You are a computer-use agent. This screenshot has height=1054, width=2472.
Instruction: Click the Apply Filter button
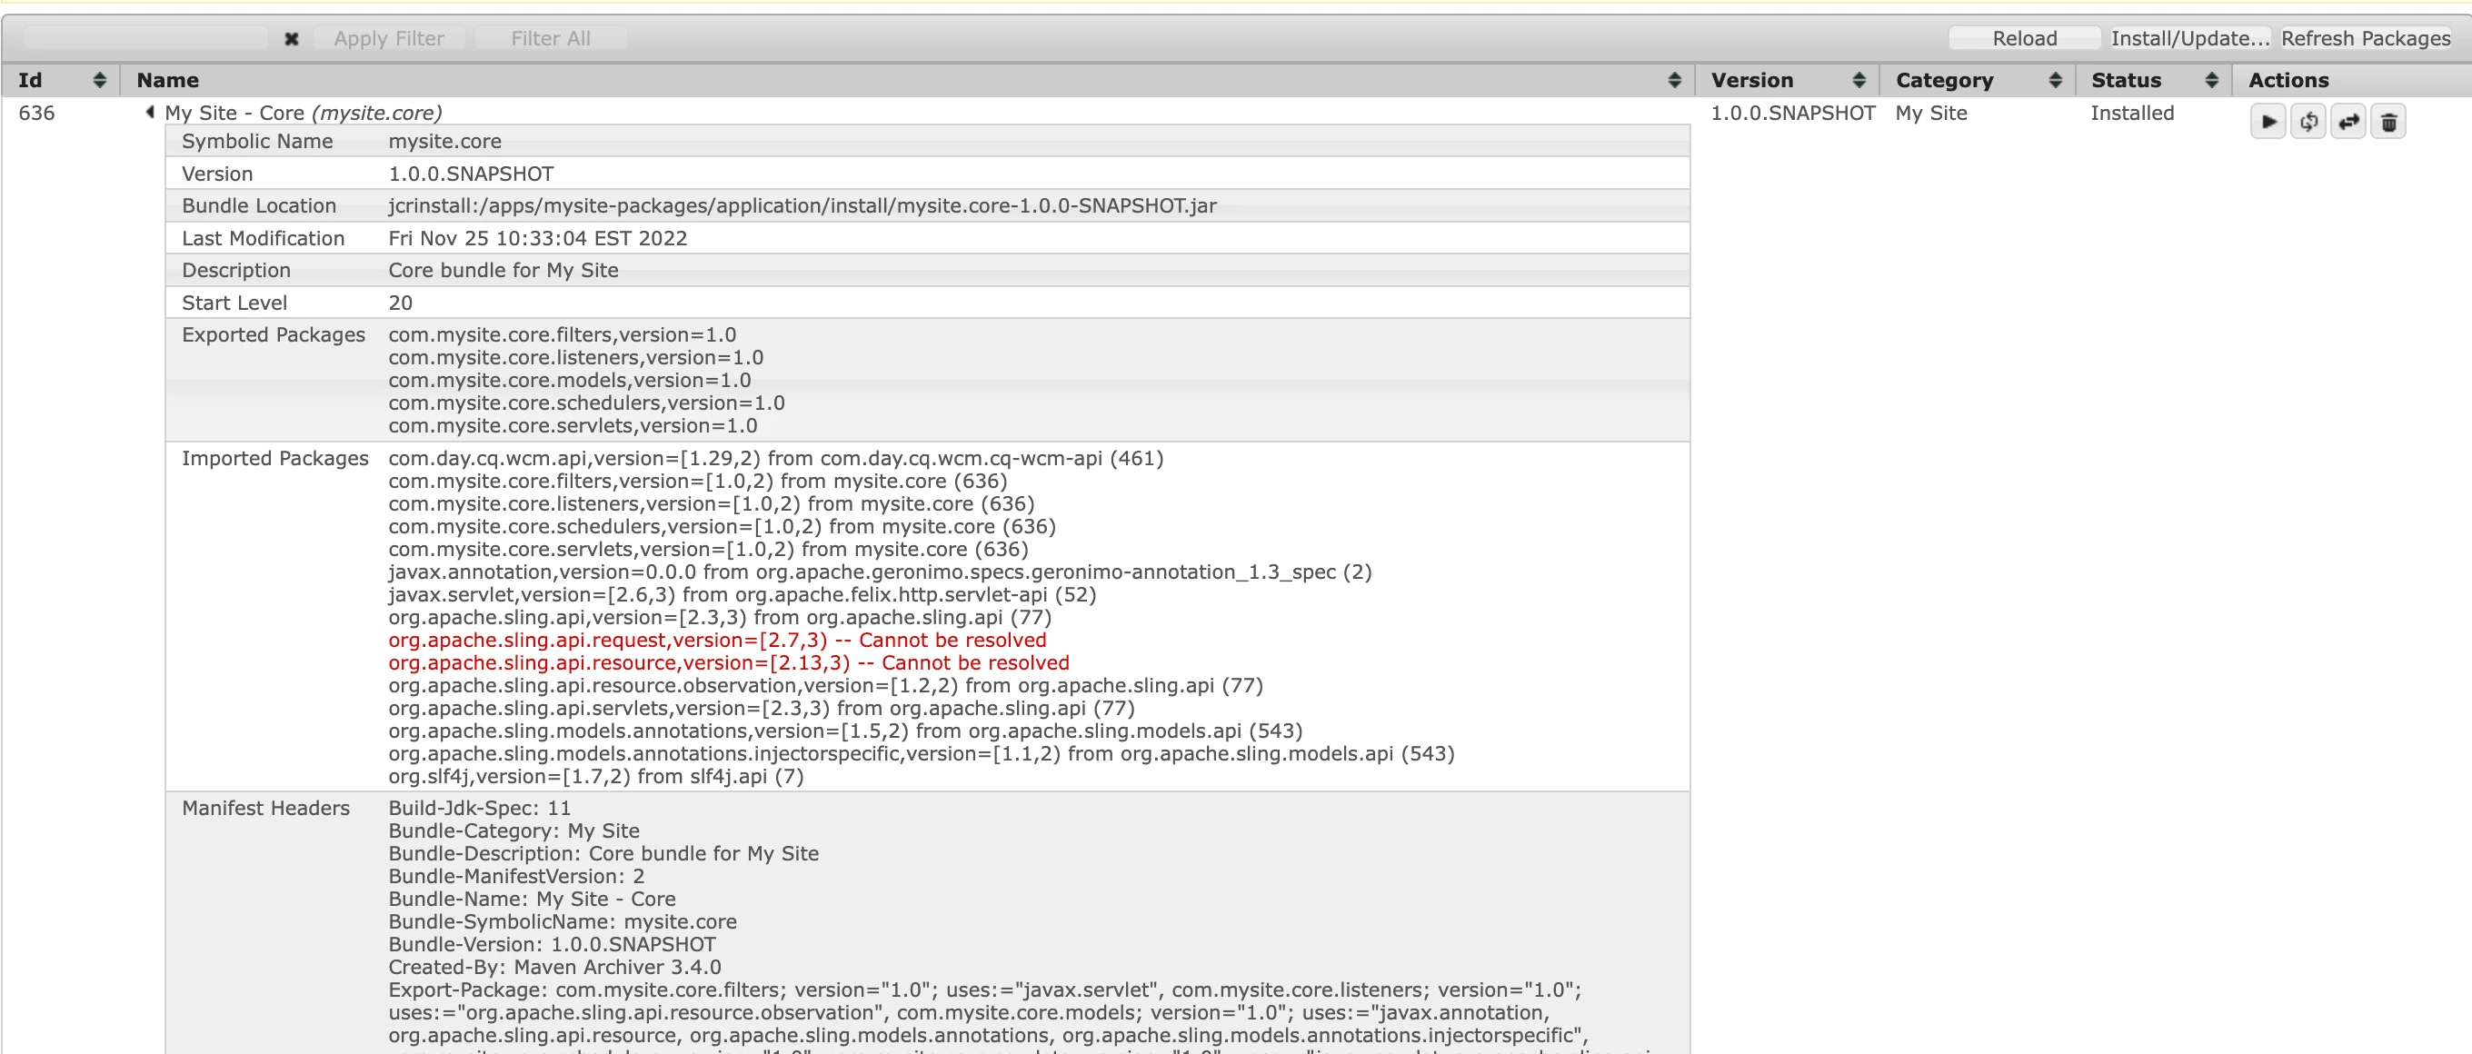389,38
